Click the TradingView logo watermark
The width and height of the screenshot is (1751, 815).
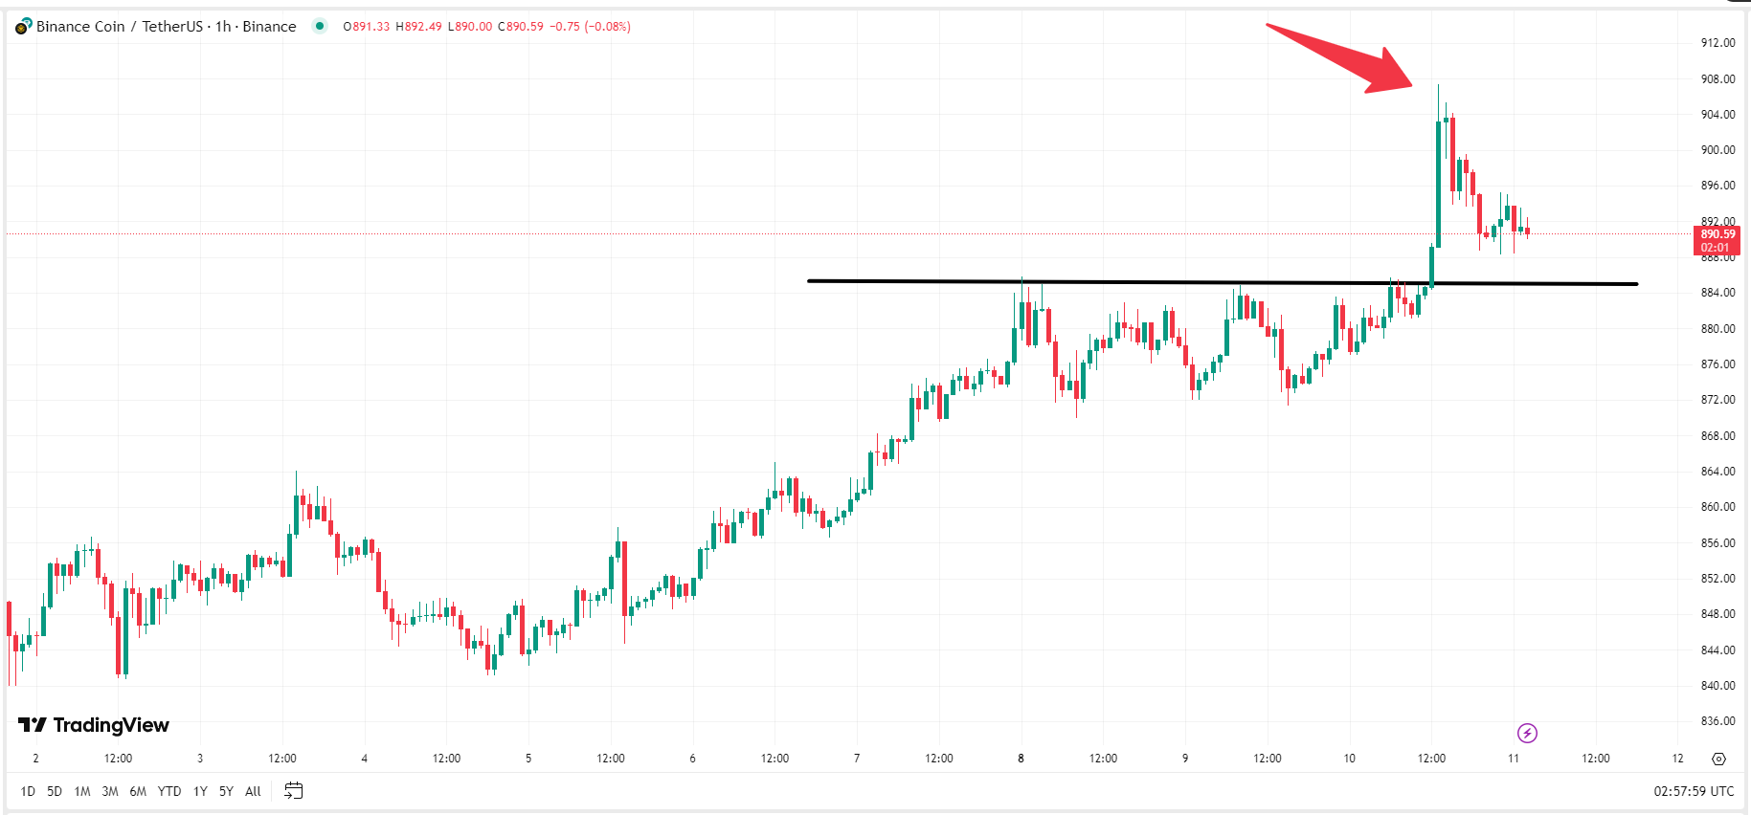[94, 725]
